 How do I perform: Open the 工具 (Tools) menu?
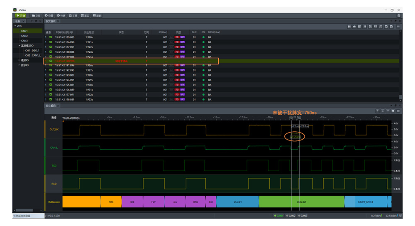tap(73, 16)
